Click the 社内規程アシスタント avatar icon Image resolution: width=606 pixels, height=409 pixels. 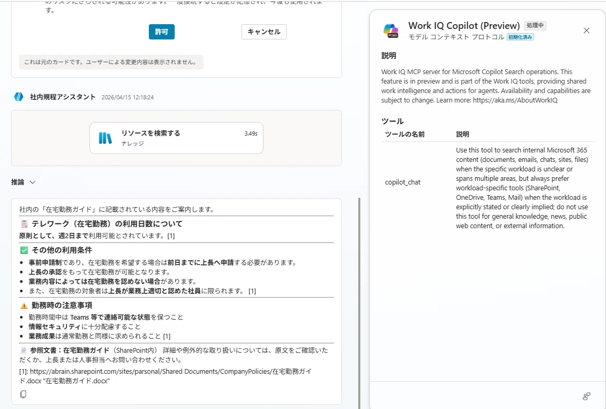tap(18, 97)
